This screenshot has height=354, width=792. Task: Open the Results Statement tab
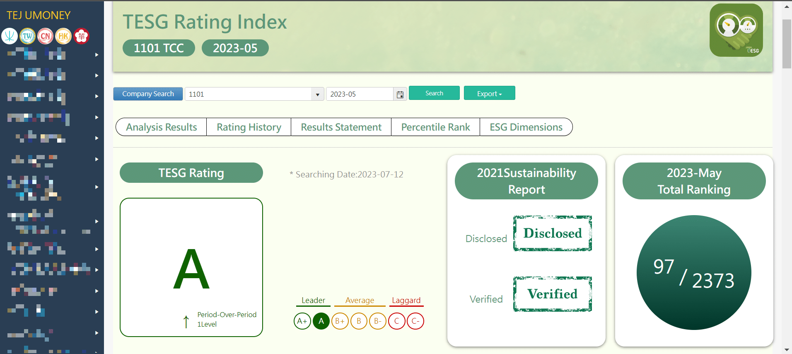(341, 127)
